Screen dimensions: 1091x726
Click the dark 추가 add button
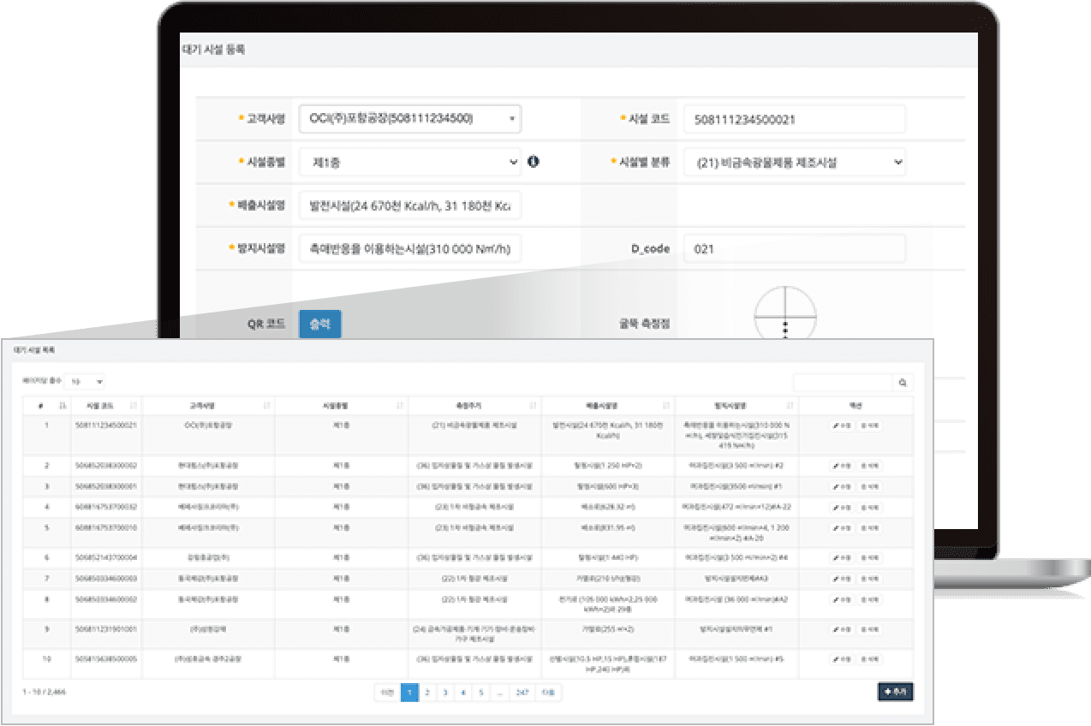[x=896, y=692]
